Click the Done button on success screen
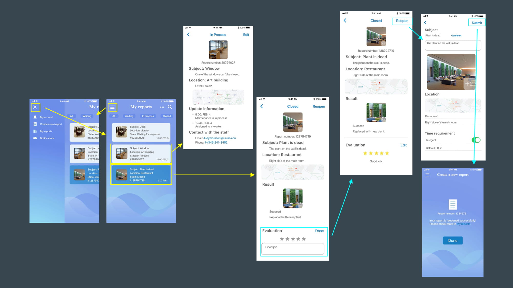This screenshot has width=513, height=288. point(453,240)
